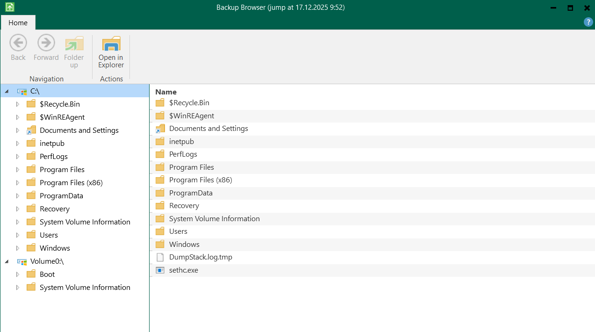Switch to the Home ribbon tab
Screen dimensions: 595x332
coord(18,22)
